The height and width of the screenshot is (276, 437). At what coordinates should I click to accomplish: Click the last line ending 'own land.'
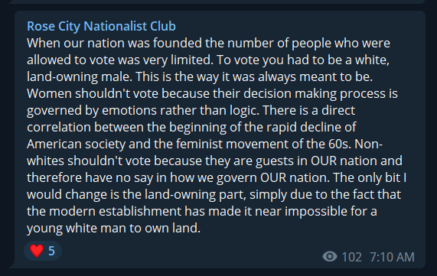click(114, 228)
